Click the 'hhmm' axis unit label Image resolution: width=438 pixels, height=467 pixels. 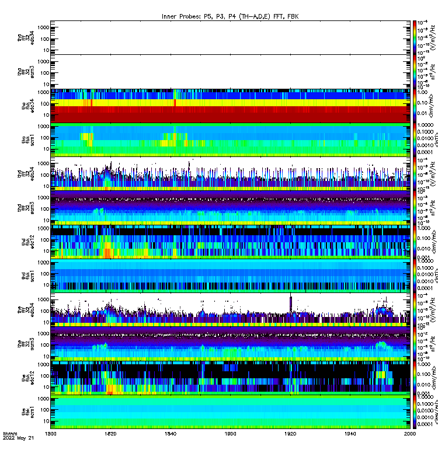tap(10, 434)
